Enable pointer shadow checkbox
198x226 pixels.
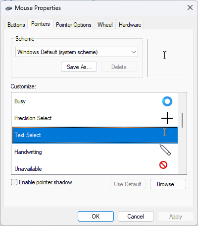(14, 182)
